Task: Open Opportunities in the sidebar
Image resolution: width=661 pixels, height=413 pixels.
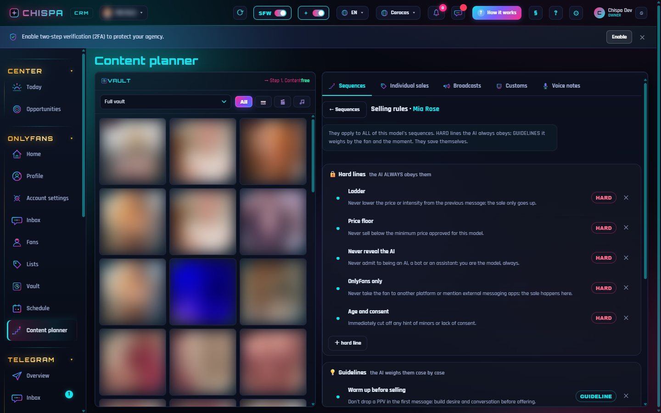Action: [x=41, y=109]
